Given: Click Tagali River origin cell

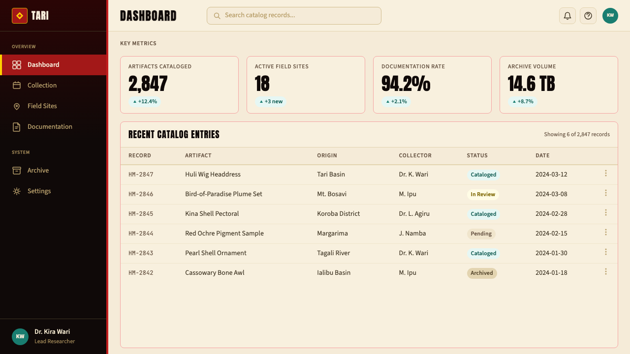Looking at the screenshot, I should [334, 253].
